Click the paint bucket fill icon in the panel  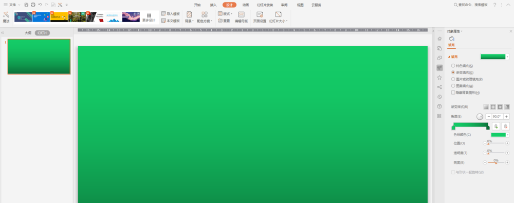(x=451, y=39)
